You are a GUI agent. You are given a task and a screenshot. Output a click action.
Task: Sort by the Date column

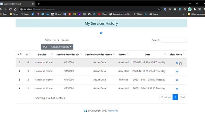(x=149, y=55)
